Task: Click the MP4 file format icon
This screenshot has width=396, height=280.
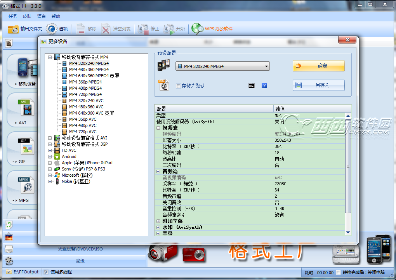Action: pos(164,85)
